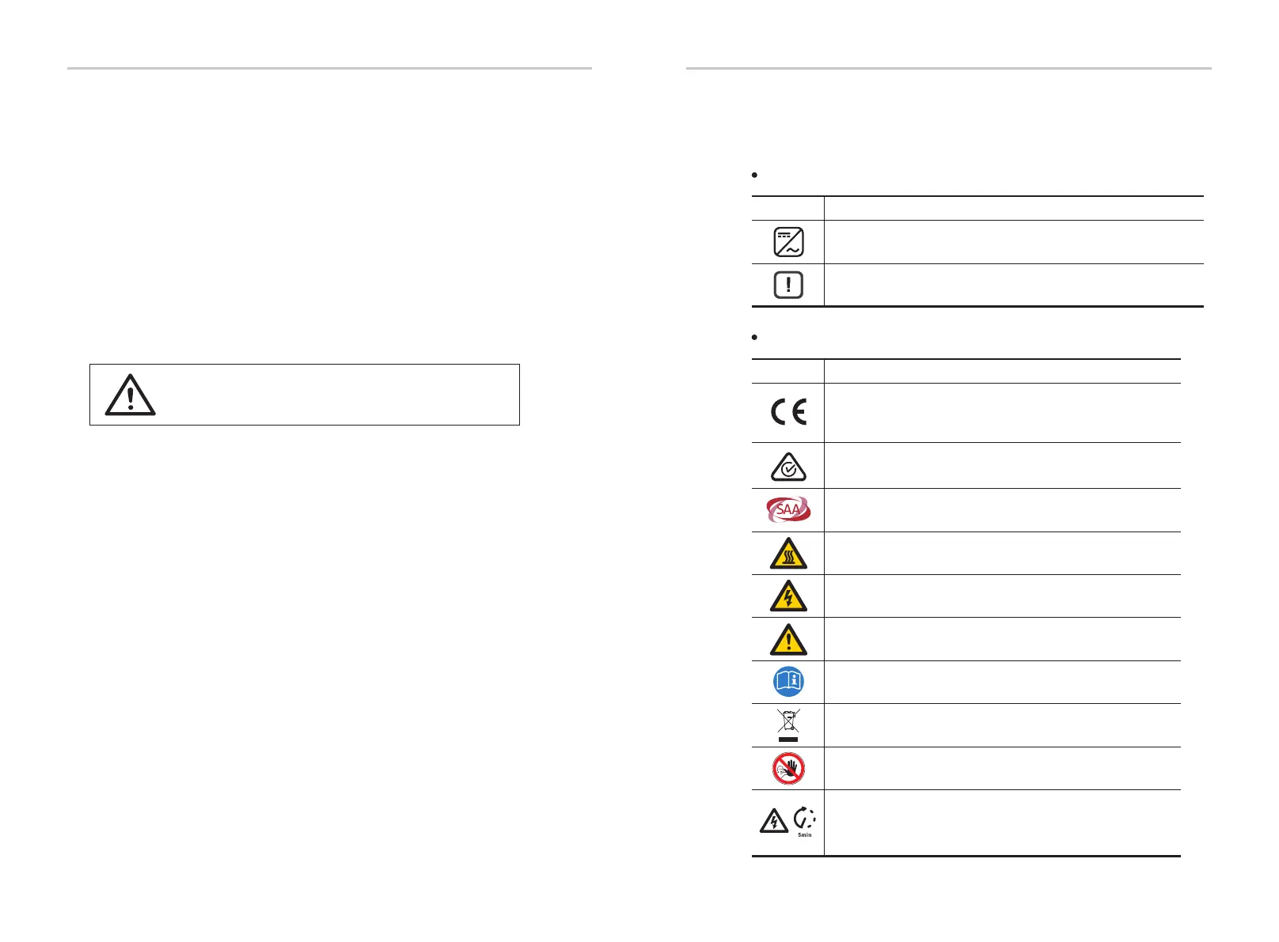Click the second table's header row

(x=966, y=372)
